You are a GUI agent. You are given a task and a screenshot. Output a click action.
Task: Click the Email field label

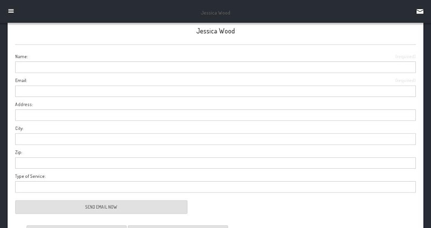click(21, 80)
